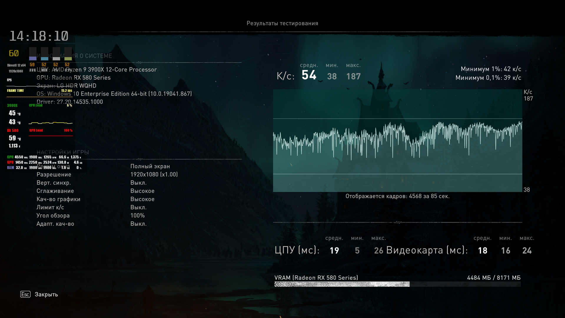The width and height of the screenshot is (565, 318).
Task: Click the Закрыть close label
Action: tap(46, 294)
